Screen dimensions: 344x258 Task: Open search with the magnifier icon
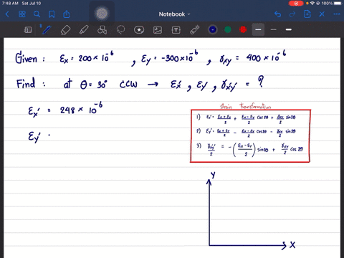click(x=37, y=14)
